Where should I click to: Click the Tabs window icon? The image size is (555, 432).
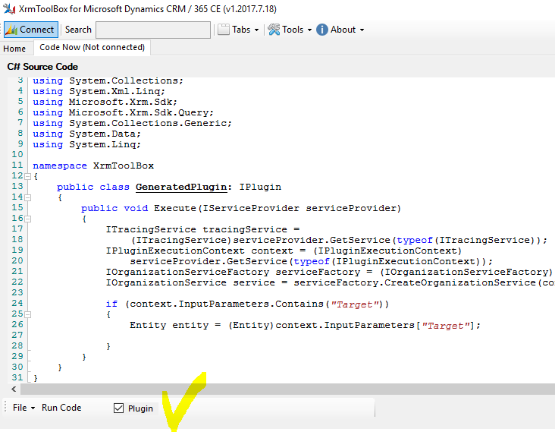pos(224,30)
